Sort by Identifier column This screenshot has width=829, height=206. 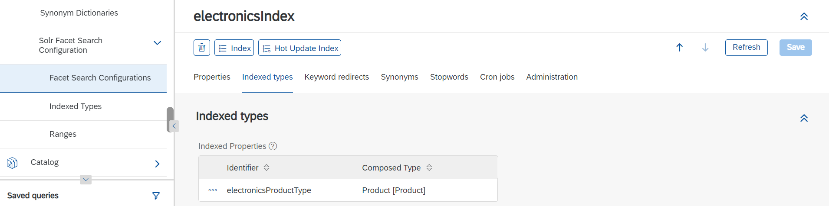point(266,167)
